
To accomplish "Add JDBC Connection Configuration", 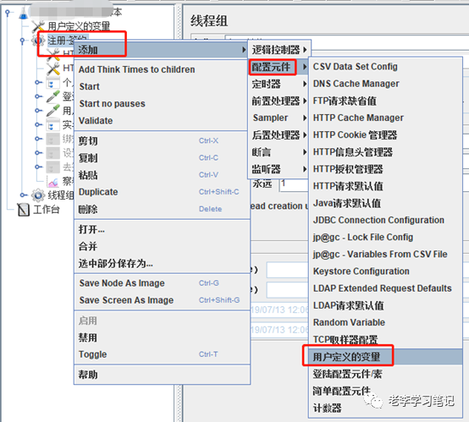I will (385, 220).
